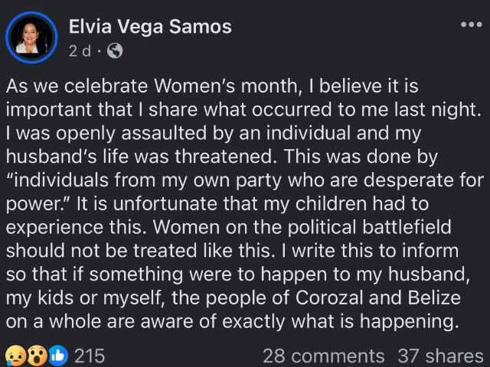Image resolution: width=490 pixels, height=367 pixels.
Task: View the 37 shares list
Action: (x=441, y=356)
